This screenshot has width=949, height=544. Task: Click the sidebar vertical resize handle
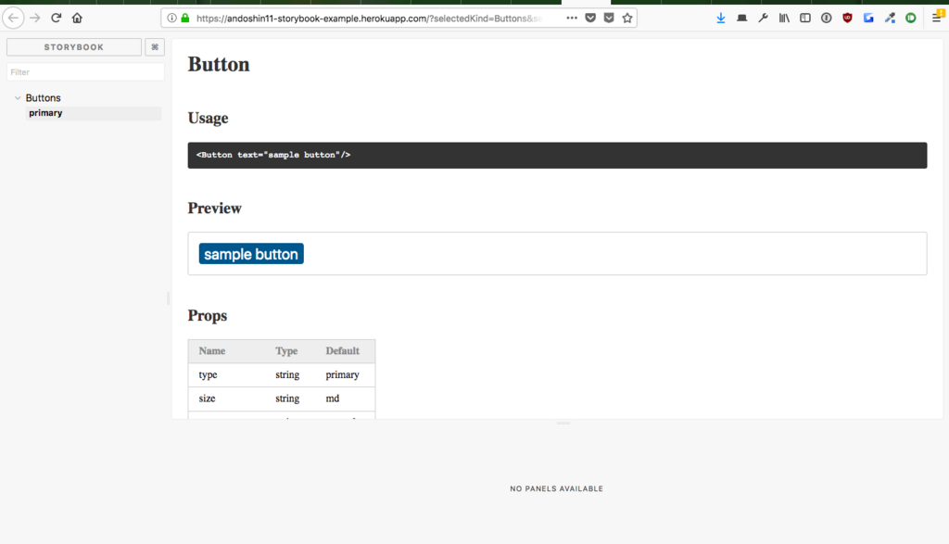[169, 298]
